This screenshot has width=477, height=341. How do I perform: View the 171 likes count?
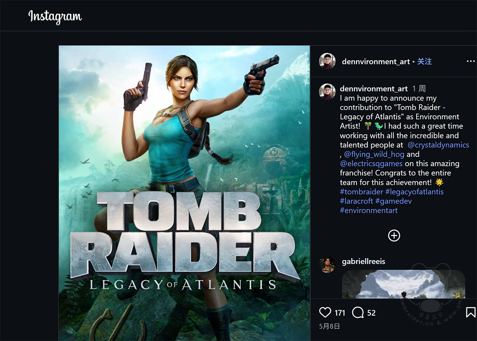(340, 313)
